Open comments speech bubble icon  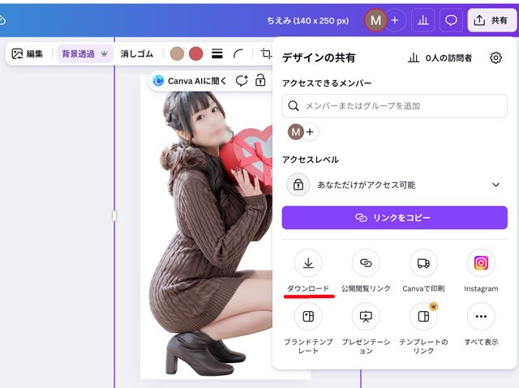pyautogui.click(x=452, y=20)
